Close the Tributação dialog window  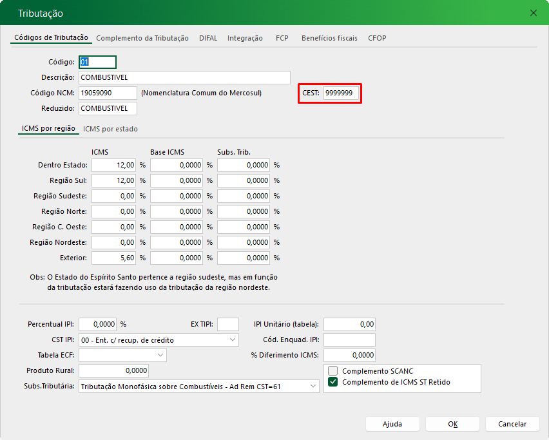(x=534, y=13)
